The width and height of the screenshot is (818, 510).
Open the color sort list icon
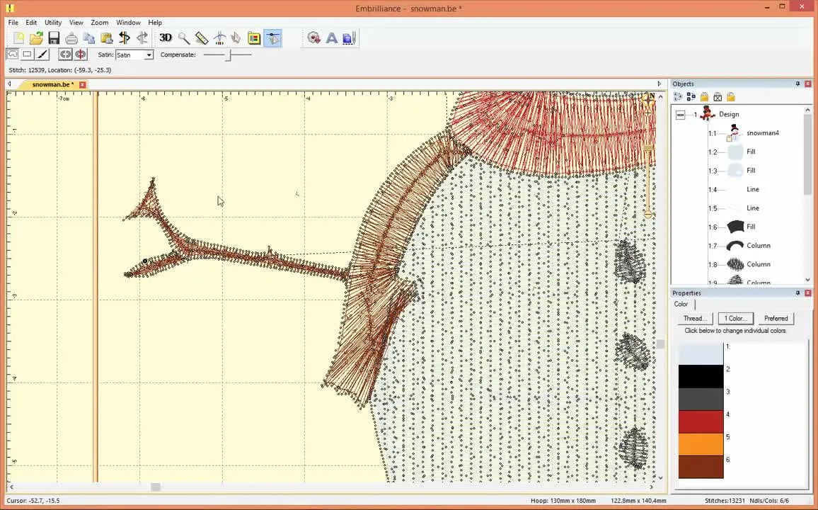pyautogui.click(x=254, y=38)
